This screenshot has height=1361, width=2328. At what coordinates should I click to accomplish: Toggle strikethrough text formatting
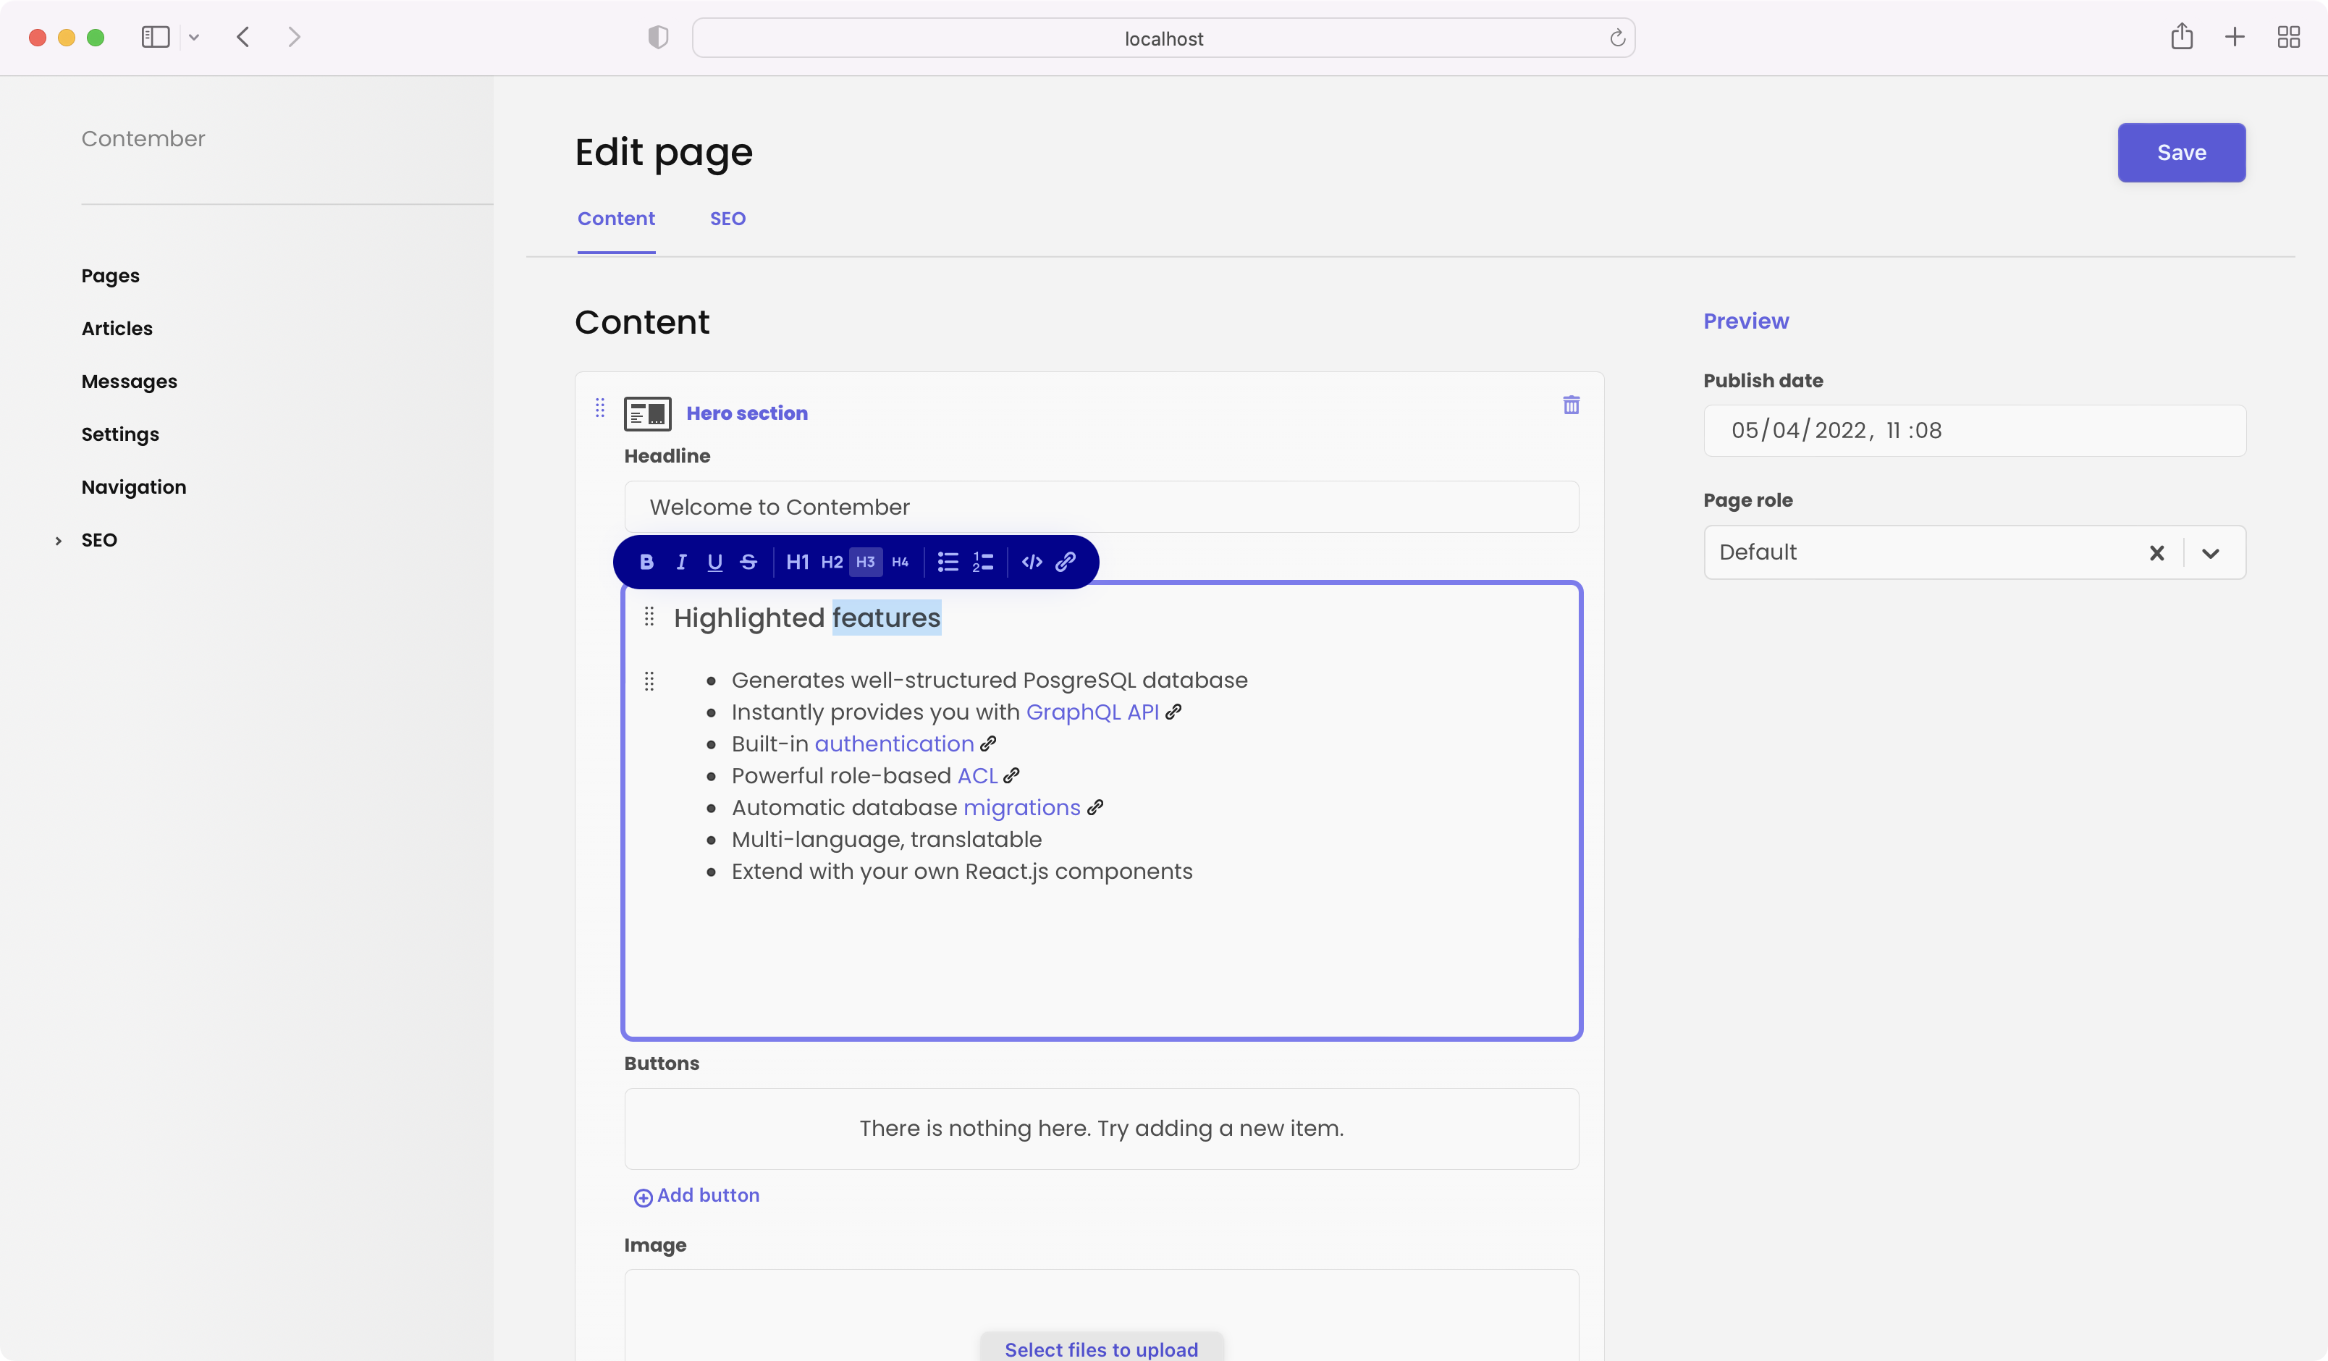(x=748, y=562)
